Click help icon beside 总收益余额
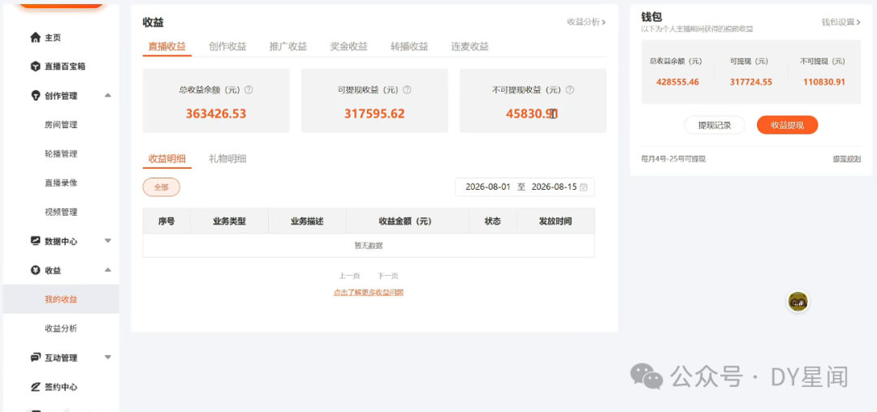877x412 pixels. tap(249, 89)
